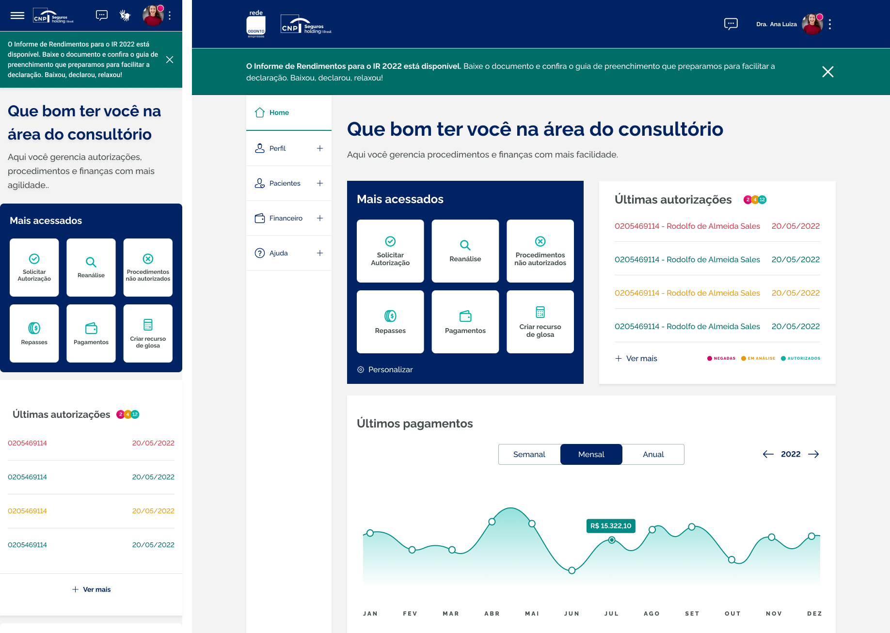Go to next year after 2022
Image resolution: width=890 pixels, height=633 pixels.
pyautogui.click(x=813, y=454)
